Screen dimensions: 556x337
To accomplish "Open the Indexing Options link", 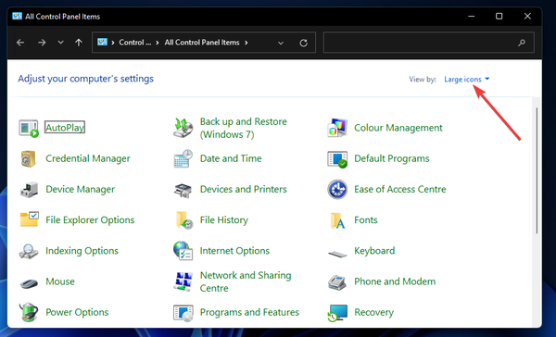I will [82, 251].
